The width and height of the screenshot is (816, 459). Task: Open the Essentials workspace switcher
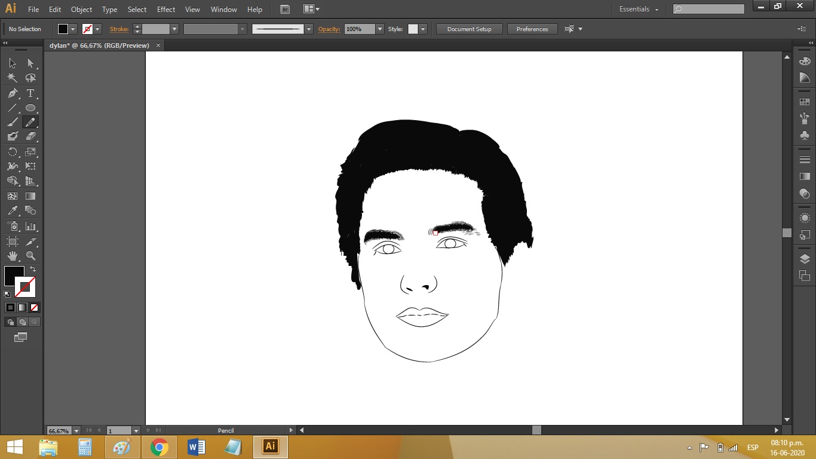click(x=639, y=9)
